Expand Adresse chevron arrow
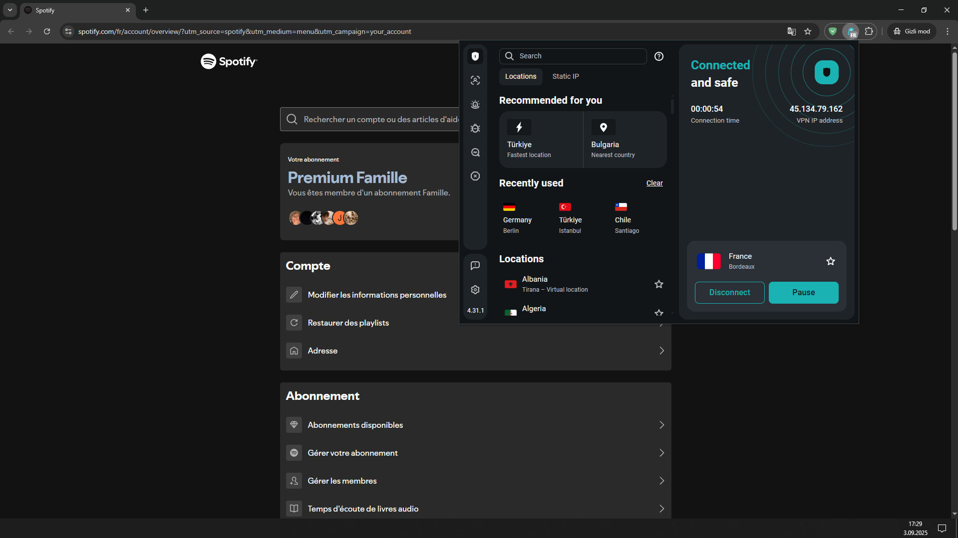Image resolution: width=958 pixels, height=538 pixels. pos(661,351)
